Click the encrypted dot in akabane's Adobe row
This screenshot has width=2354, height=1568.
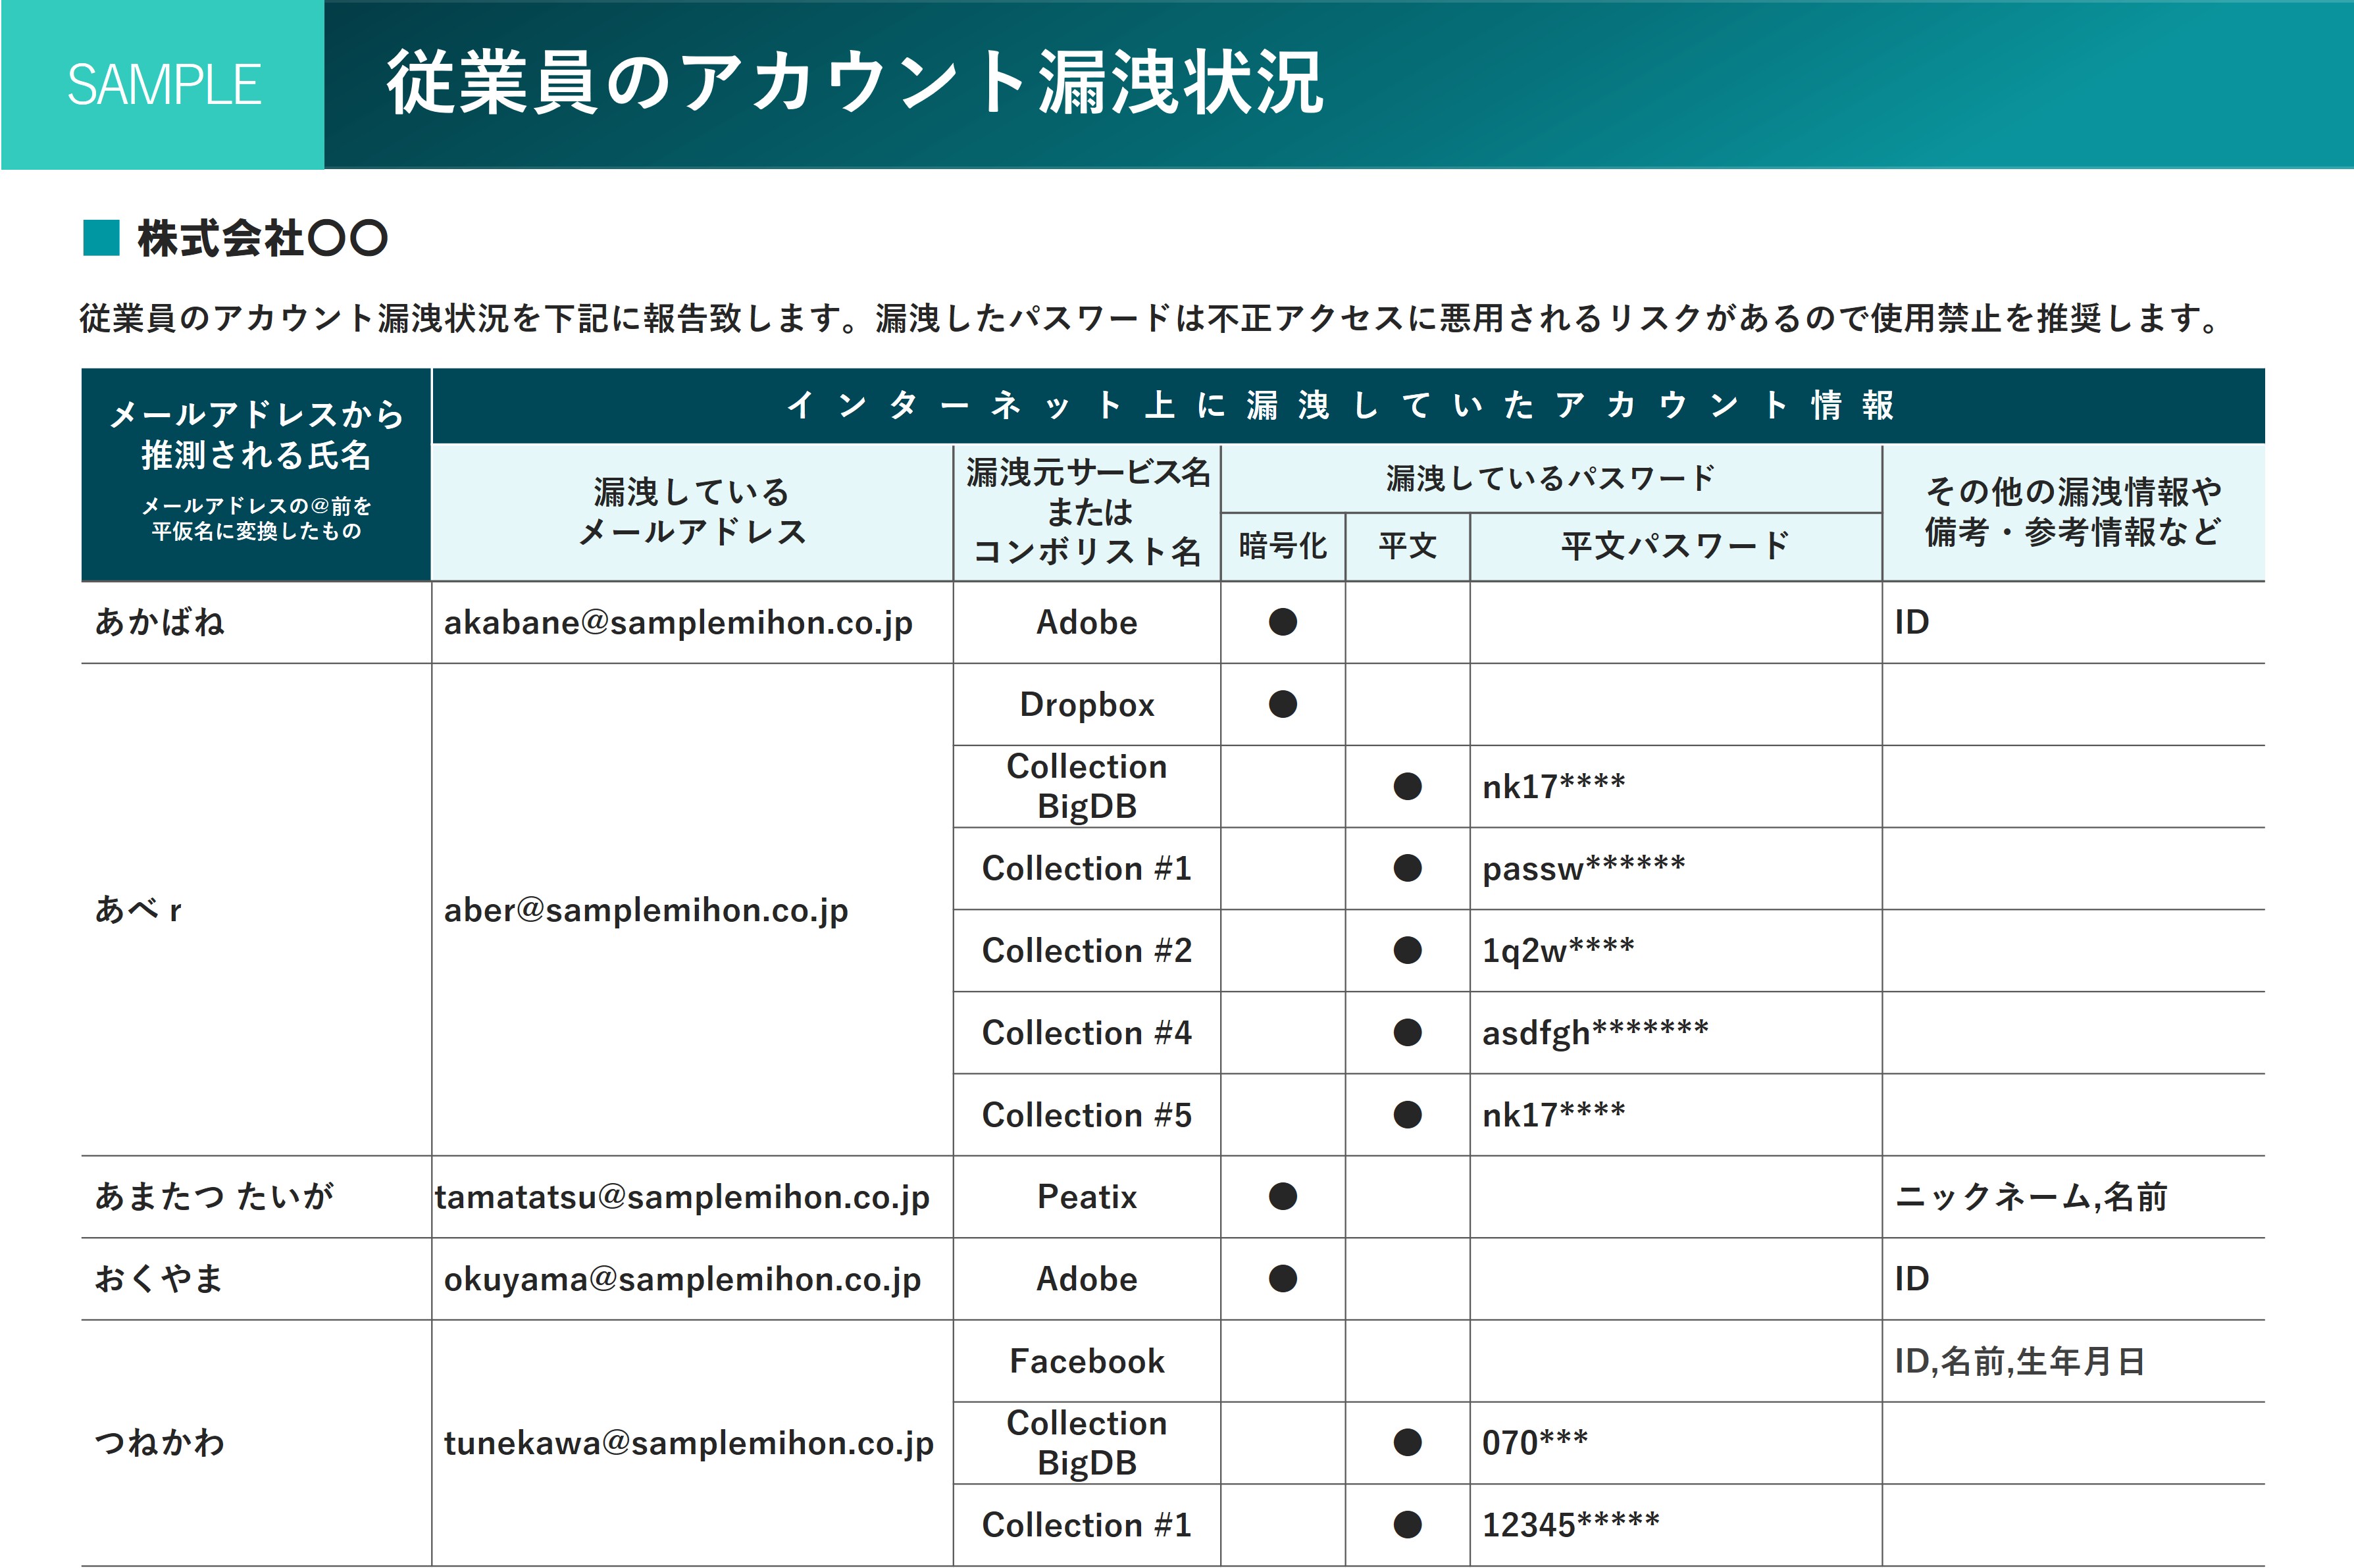1283,622
